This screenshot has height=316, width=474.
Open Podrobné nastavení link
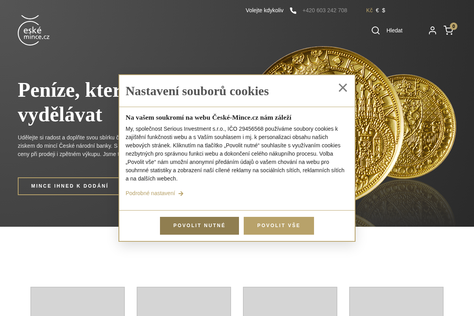click(x=150, y=193)
